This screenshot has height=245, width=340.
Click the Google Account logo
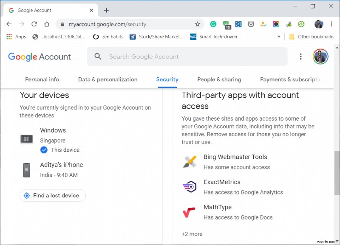pyautogui.click(x=40, y=57)
